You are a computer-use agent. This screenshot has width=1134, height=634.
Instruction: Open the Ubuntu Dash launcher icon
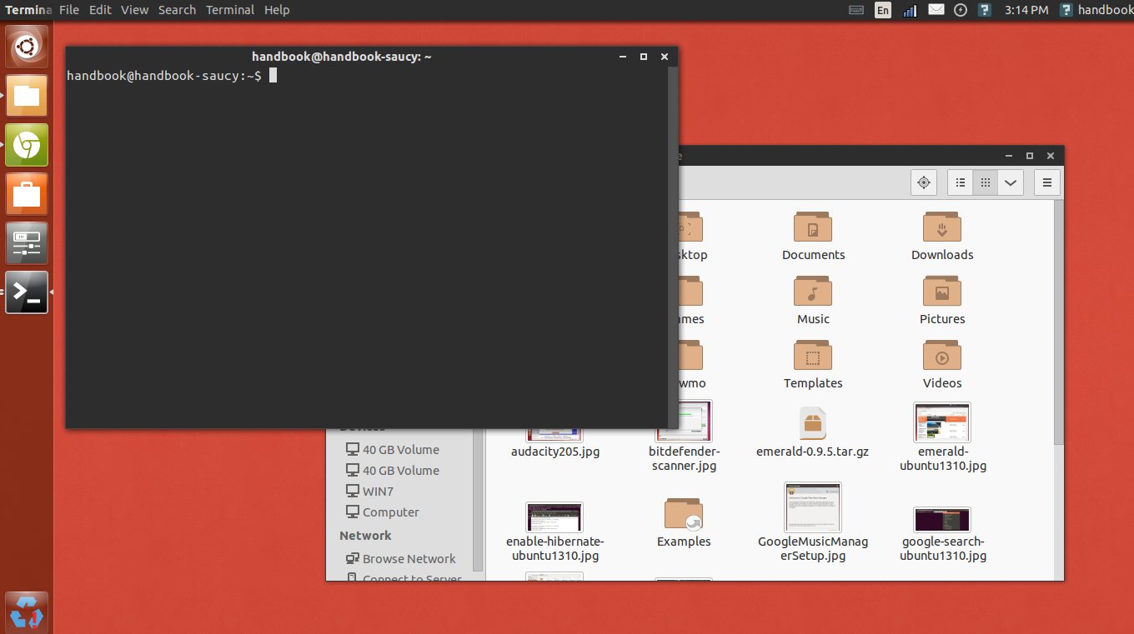tap(27, 47)
